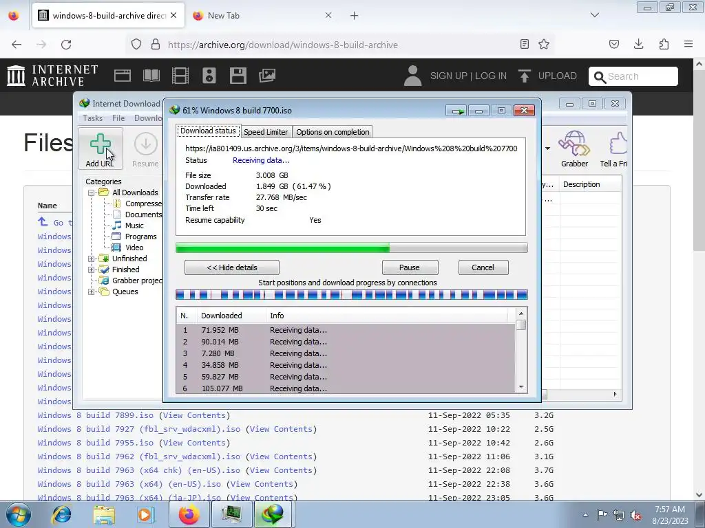Click the green arrow button in download dialog title
The image size is (705, 528).
point(457,111)
